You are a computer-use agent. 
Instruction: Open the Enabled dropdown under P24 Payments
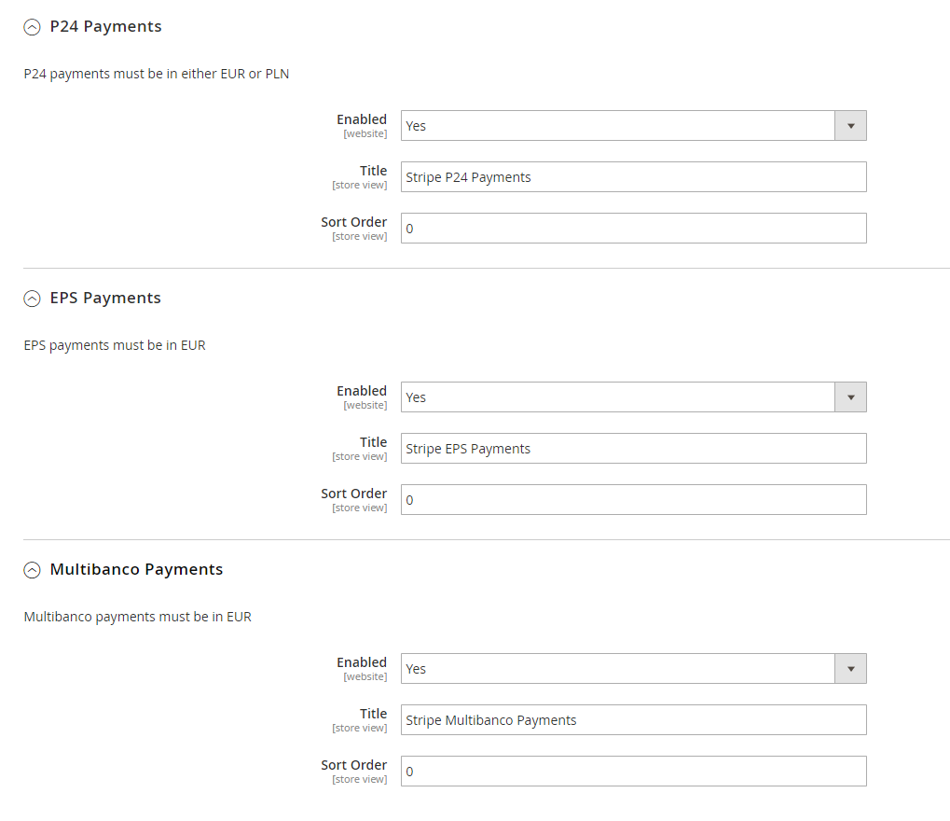[615, 125]
